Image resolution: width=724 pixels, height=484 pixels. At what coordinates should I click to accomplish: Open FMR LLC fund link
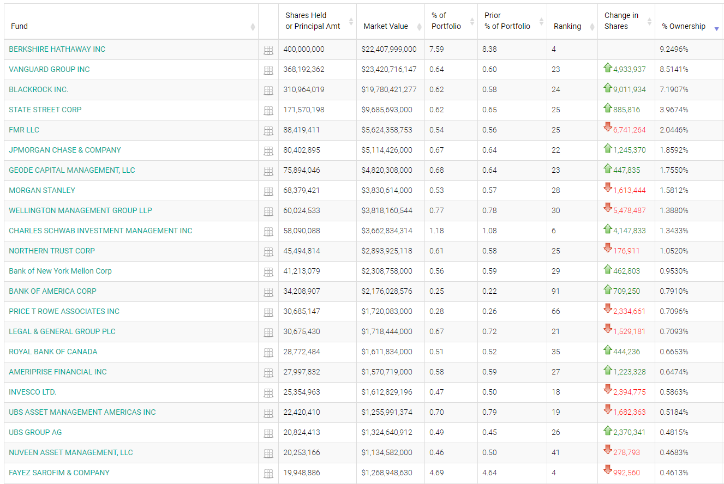click(24, 130)
